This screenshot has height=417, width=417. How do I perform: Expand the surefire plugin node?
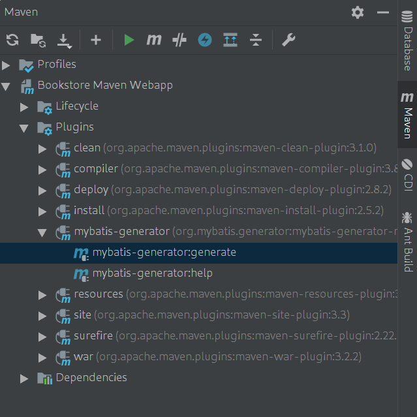coord(42,337)
